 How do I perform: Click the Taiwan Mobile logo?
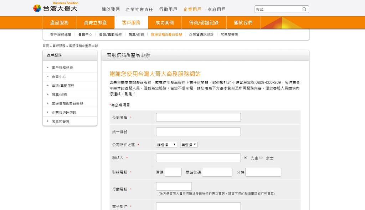coord(56,7)
